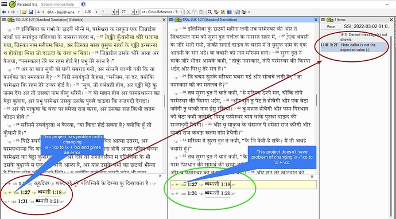Click the back navigation arrow

(4, 12)
